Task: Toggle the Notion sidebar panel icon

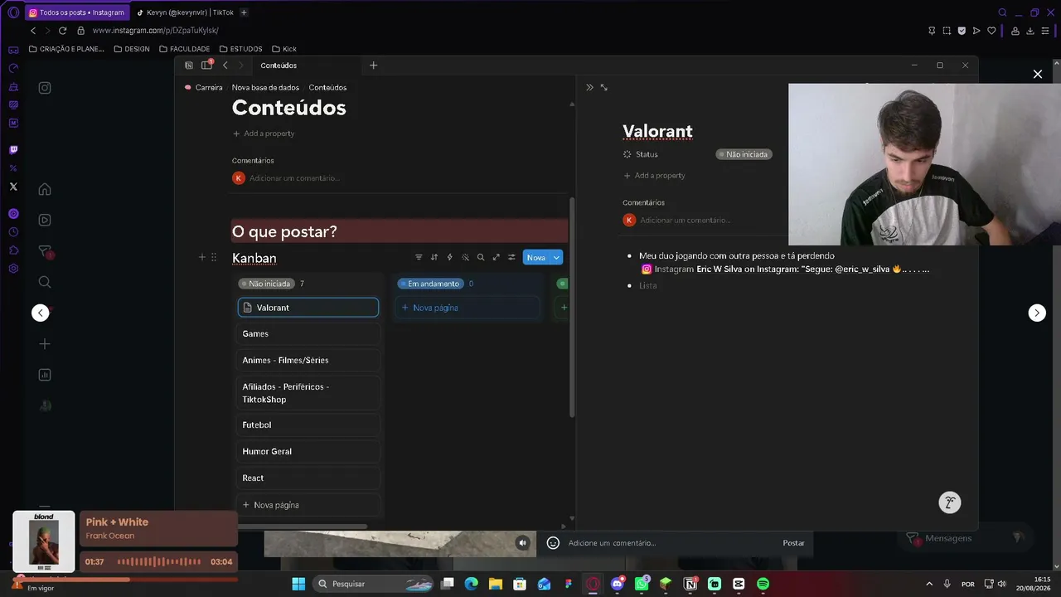Action: (x=206, y=66)
